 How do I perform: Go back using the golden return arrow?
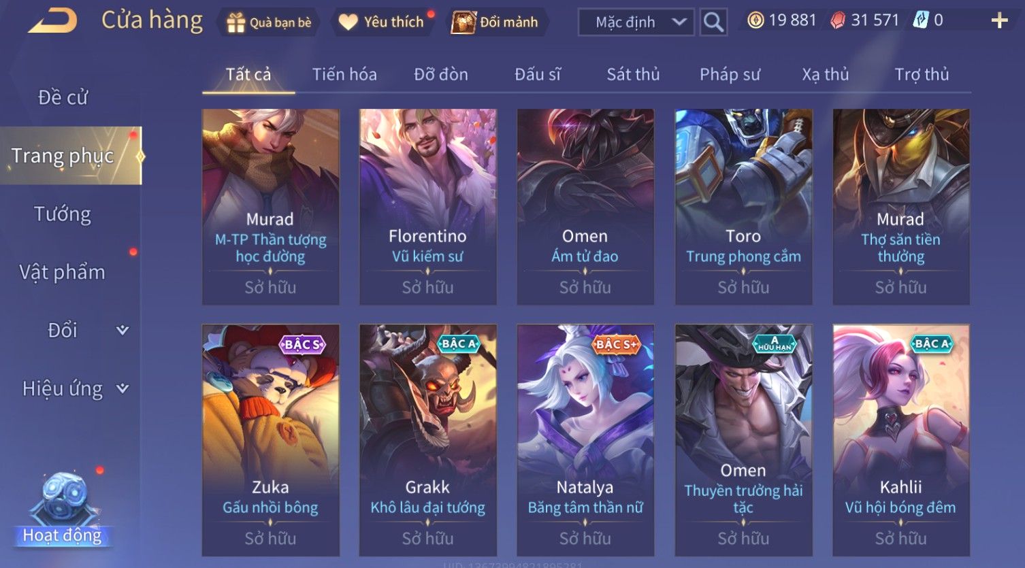[x=52, y=22]
